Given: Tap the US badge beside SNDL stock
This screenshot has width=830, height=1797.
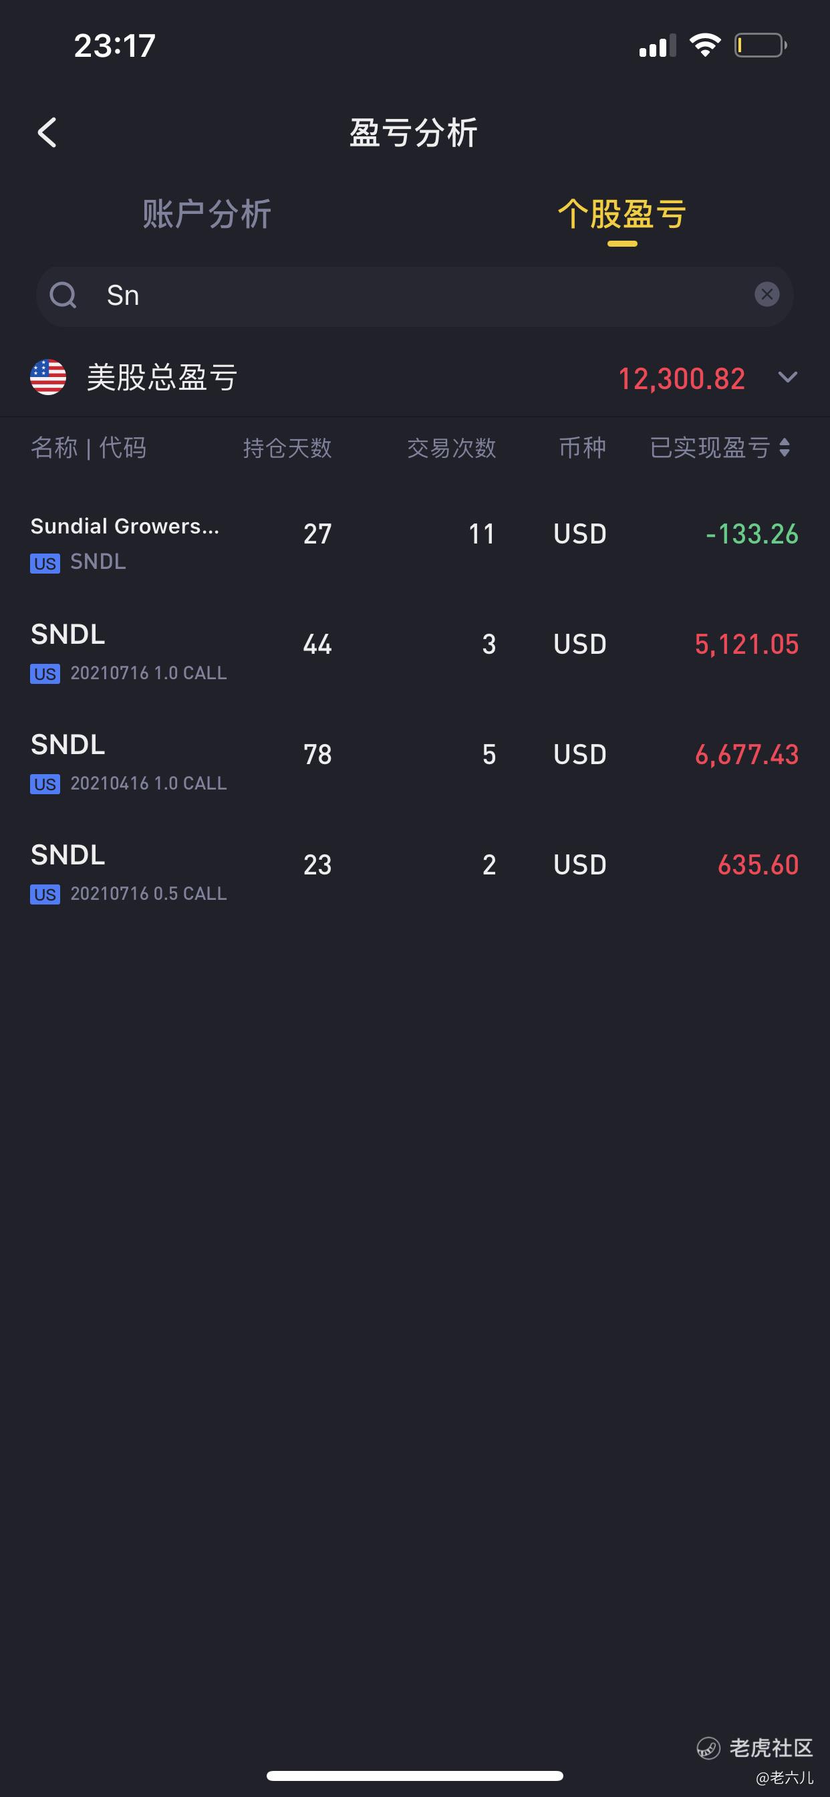Looking at the screenshot, I should coord(45,563).
